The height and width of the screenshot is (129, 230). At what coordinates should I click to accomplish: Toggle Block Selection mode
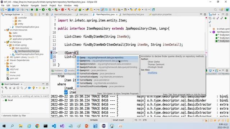110,10
